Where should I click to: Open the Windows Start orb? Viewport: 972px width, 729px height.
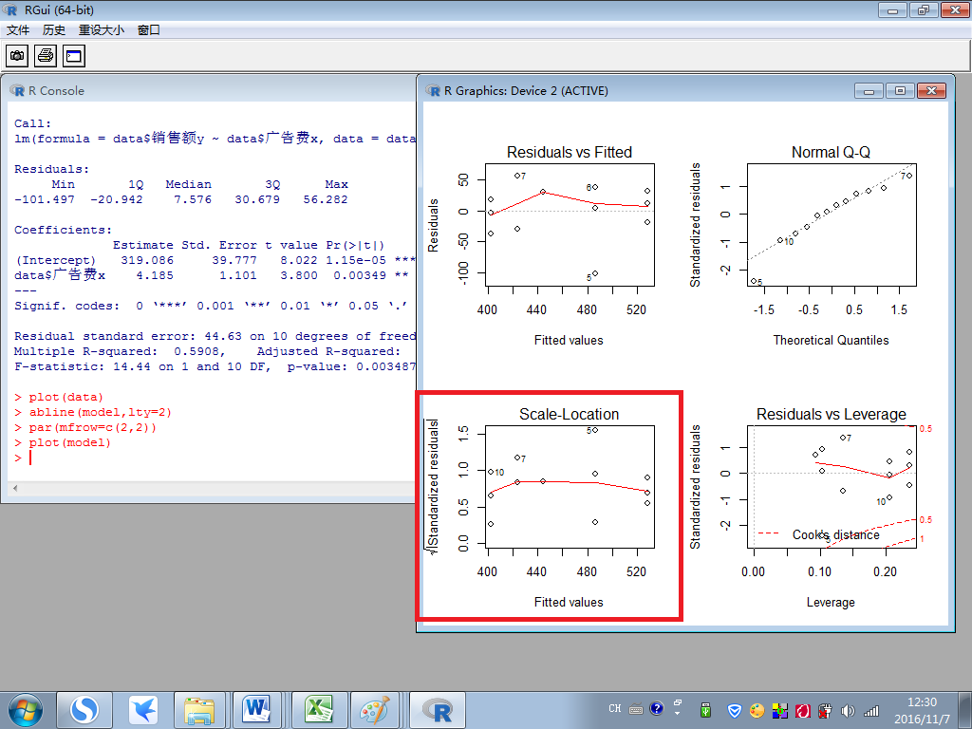[26, 710]
